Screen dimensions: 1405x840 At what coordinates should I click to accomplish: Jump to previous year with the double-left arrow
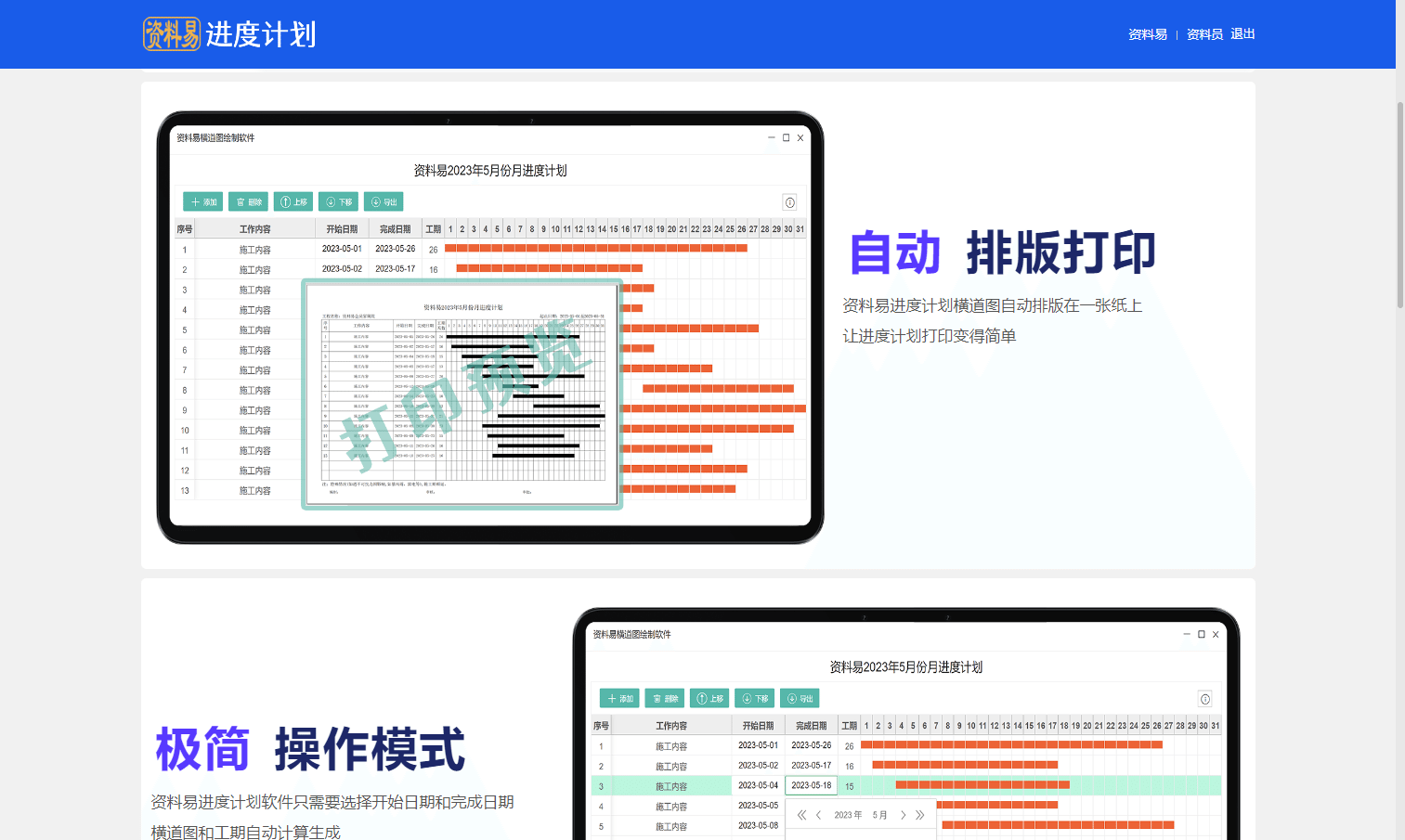coord(801,815)
